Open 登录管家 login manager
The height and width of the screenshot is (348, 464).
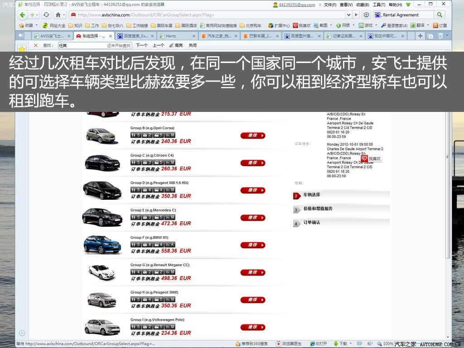pyautogui.click(x=394, y=25)
